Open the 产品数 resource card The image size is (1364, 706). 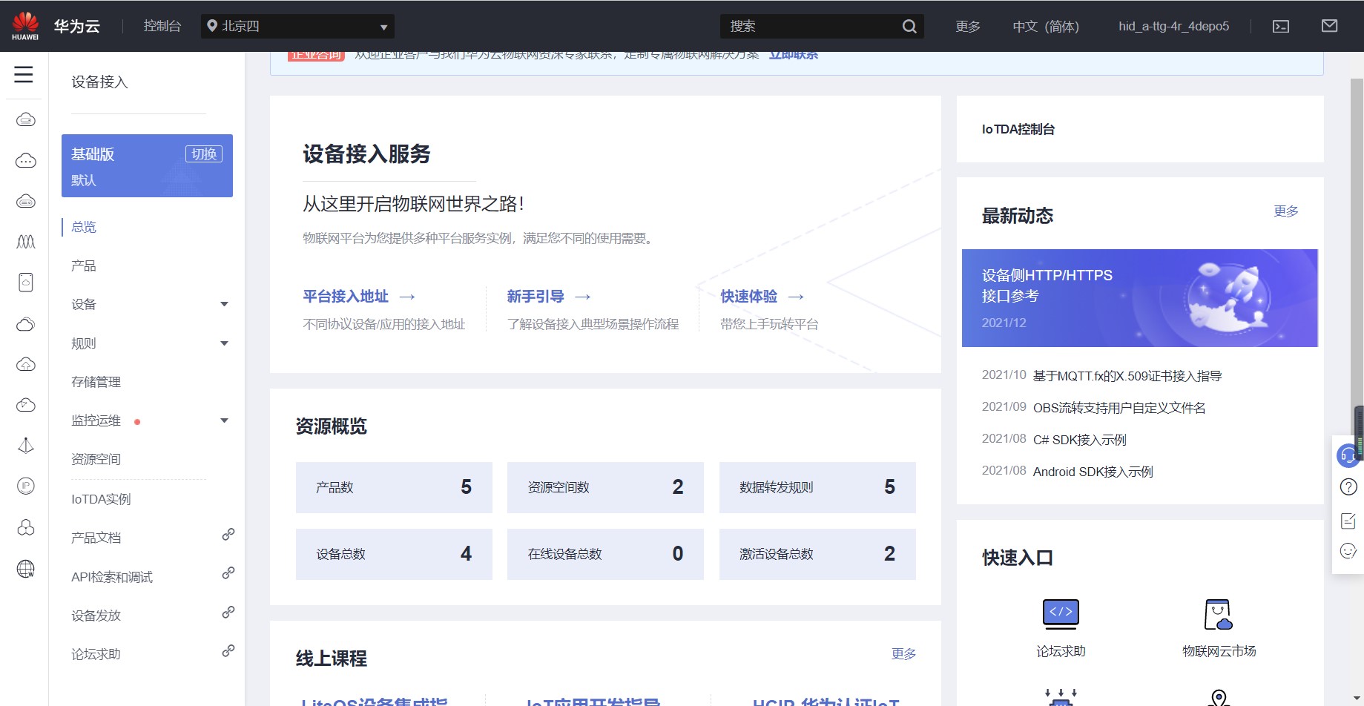[394, 487]
